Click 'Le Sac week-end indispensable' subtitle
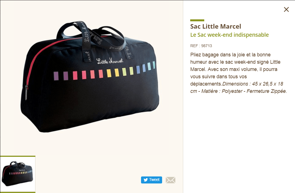Viewport: 295px width, 193px height. tap(230, 35)
